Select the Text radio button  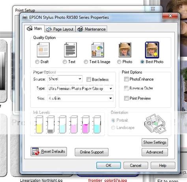65,62
